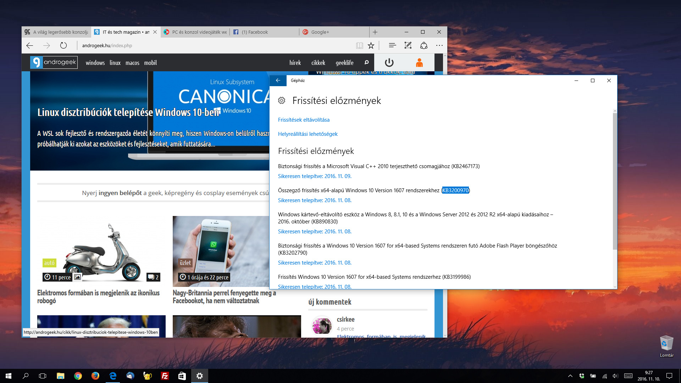The height and width of the screenshot is (383, 681).
Task: Open a new Edge tab with plus button
Action: click(x=375, y=32)
